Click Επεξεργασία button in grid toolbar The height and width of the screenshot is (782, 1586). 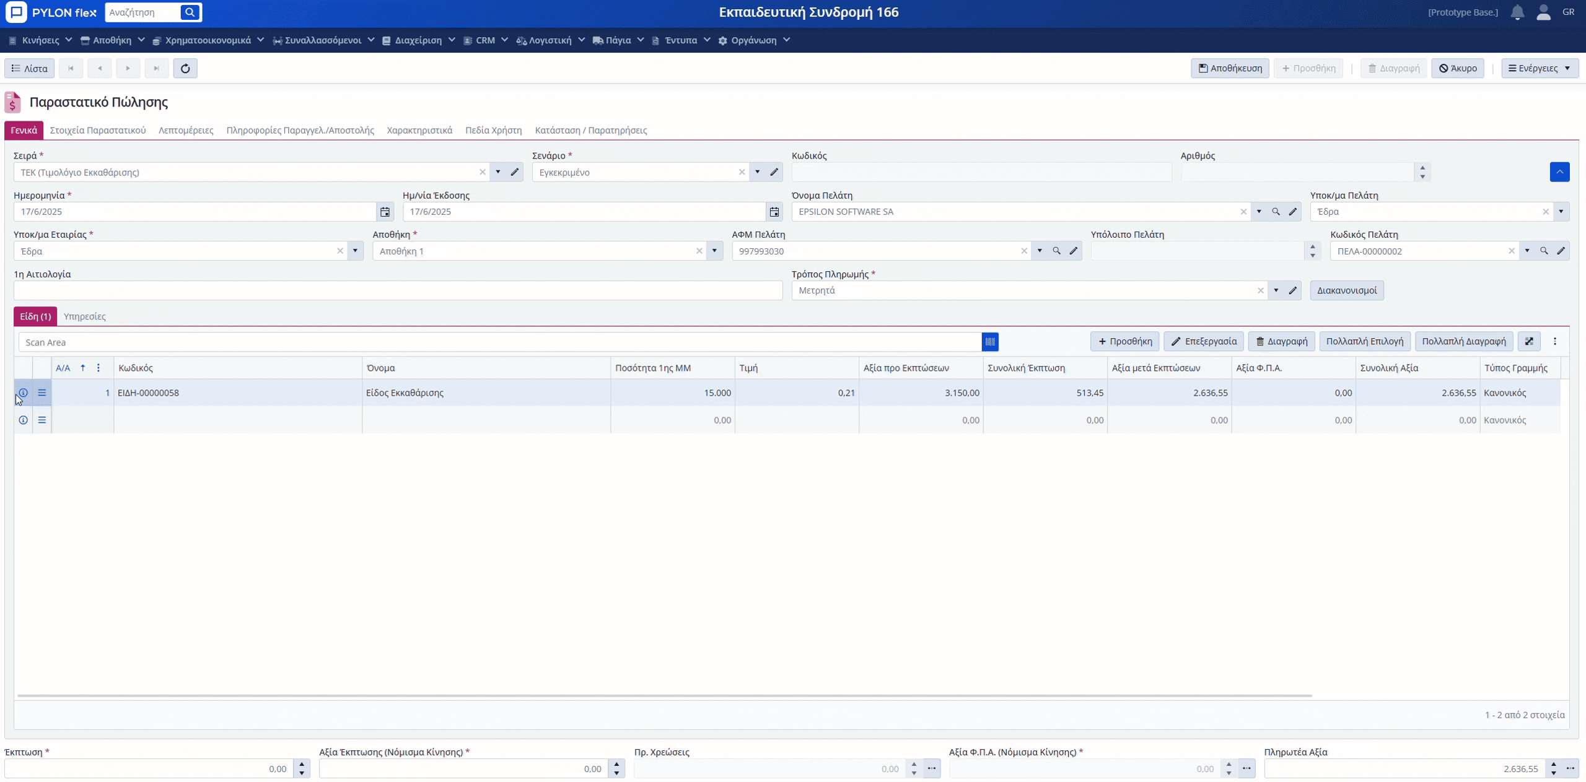1204,341
